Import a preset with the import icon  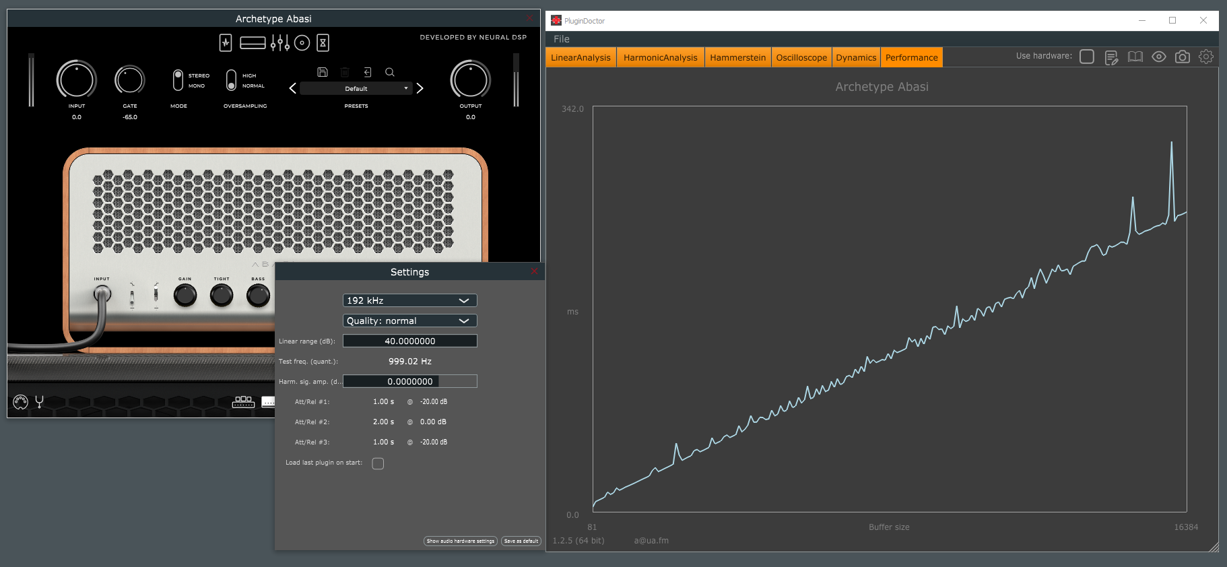367,72
